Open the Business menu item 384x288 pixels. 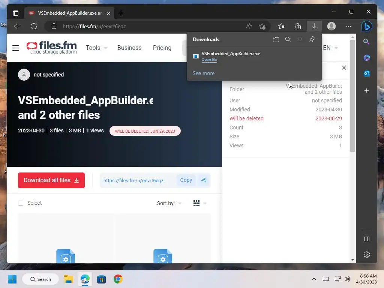click(x=129, y=48)
